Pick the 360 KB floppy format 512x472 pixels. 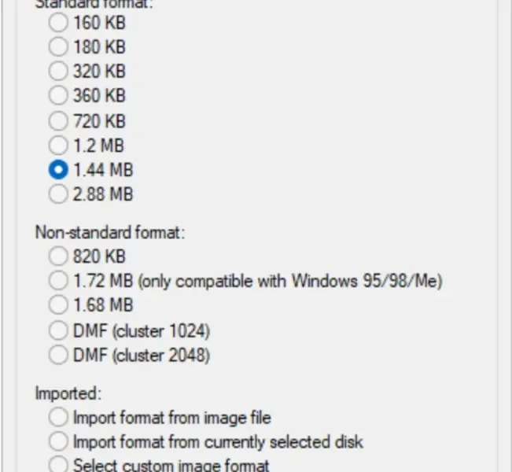[58, 96]
